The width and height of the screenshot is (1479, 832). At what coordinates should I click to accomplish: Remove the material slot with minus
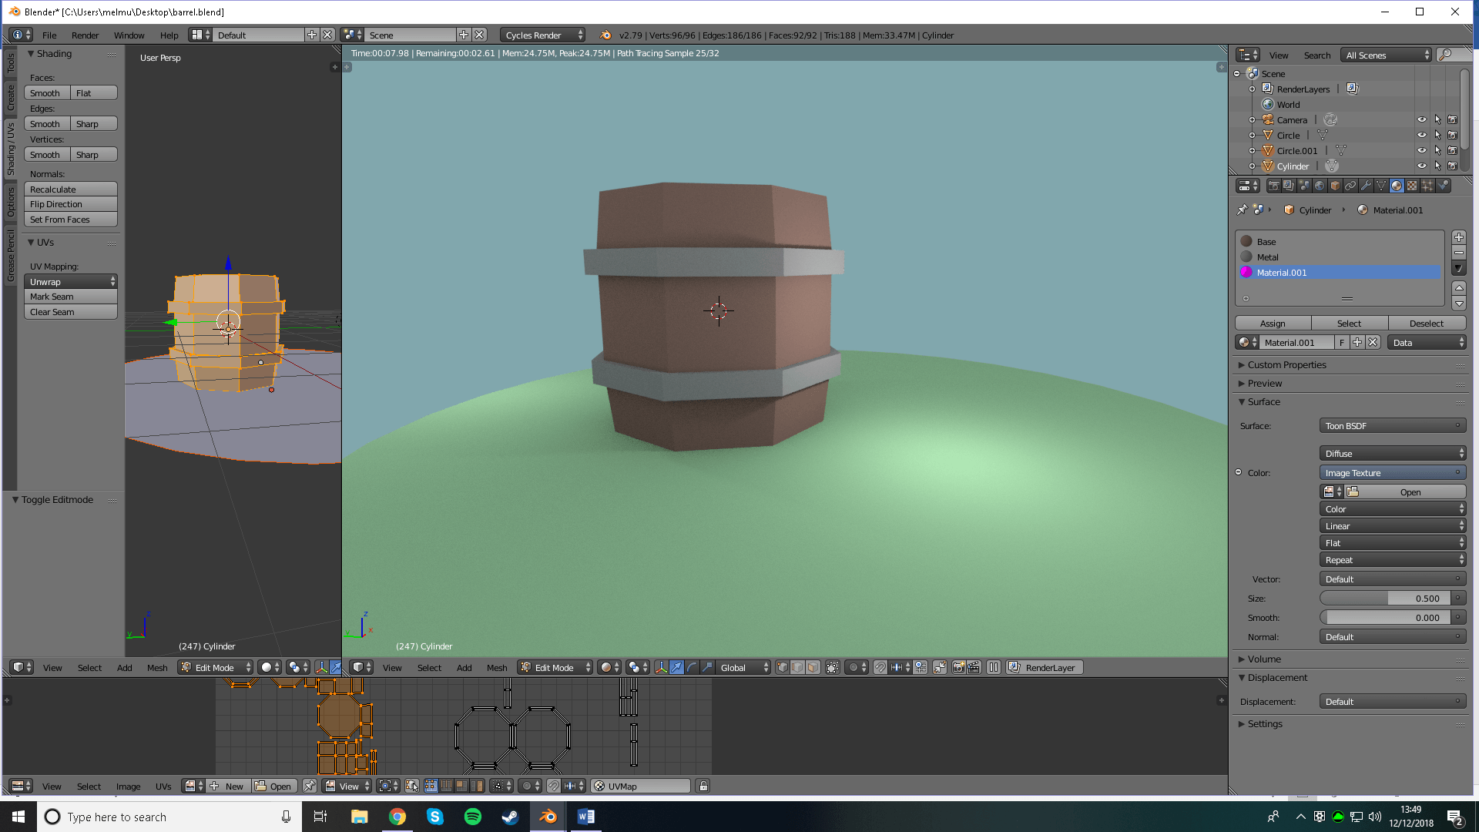point(1459,253)
